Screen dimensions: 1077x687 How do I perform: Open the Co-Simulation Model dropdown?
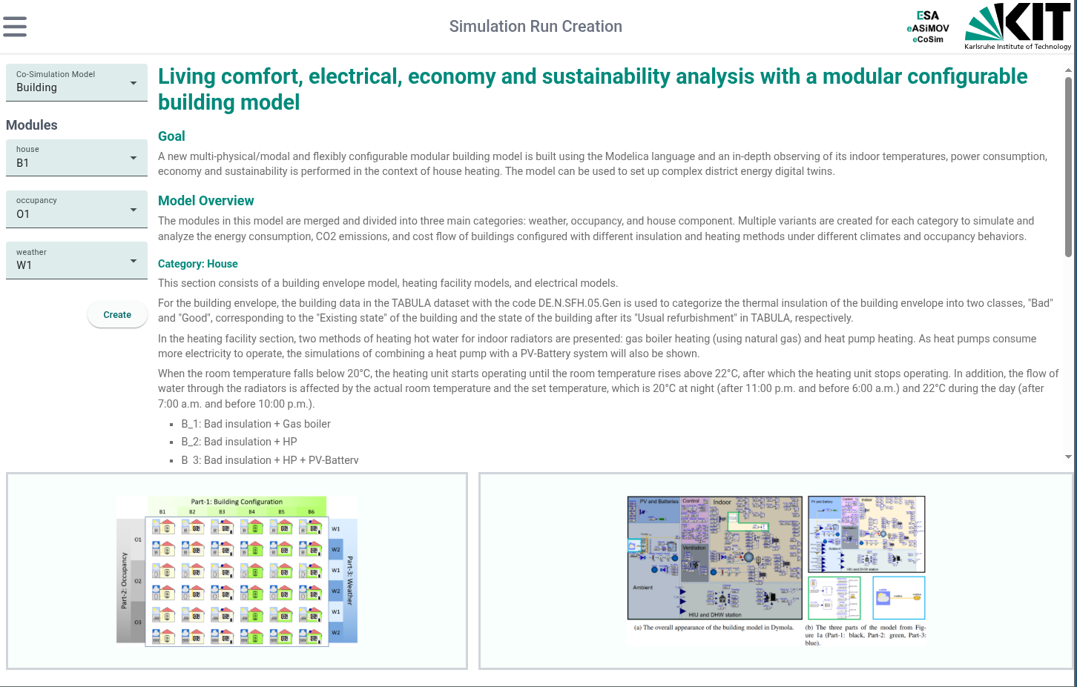point(76,82)
